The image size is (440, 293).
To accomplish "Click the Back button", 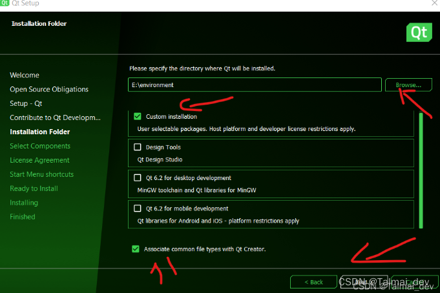I will 313,282.
